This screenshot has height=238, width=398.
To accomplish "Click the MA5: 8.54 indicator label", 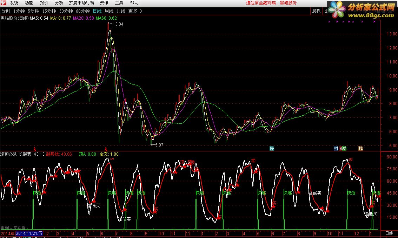I will (x=39, y=18).
